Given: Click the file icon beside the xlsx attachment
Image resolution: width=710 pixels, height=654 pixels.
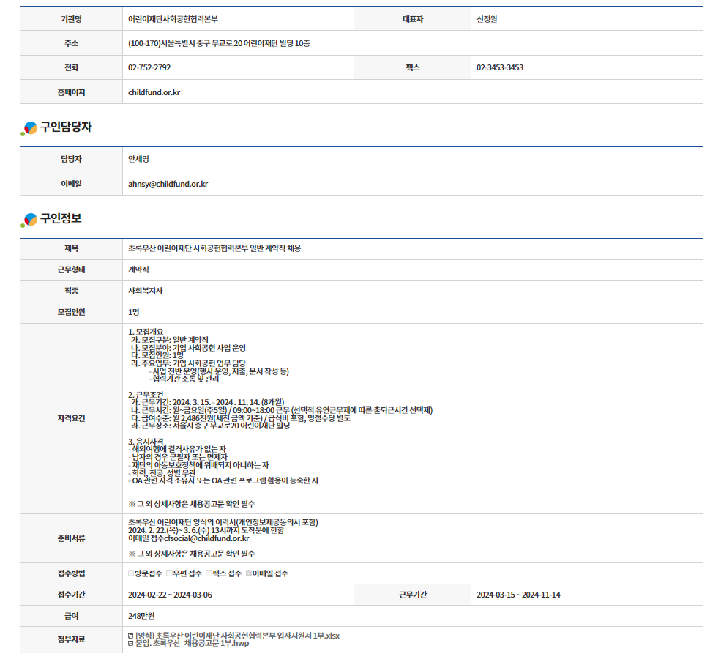Looking at the screenshot, I should tap(130, 636).
